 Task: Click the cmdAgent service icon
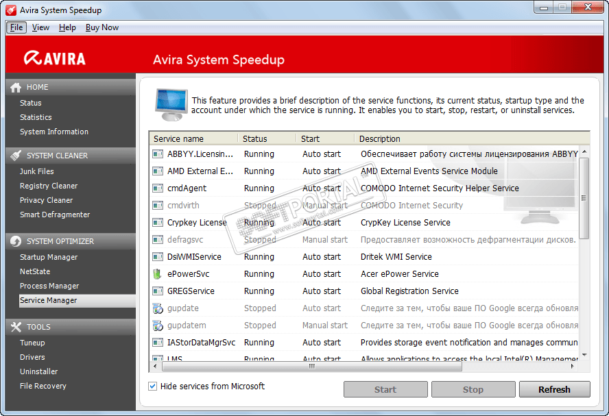point(158,188)
